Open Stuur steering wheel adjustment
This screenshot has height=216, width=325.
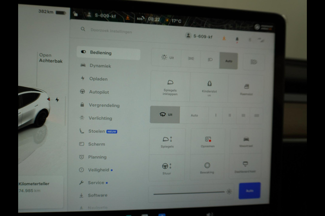click(x=167, y=168)
